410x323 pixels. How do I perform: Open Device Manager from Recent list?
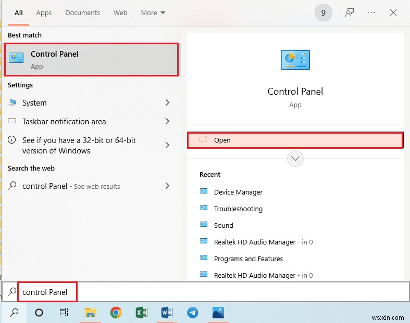(x=238, y=192)
